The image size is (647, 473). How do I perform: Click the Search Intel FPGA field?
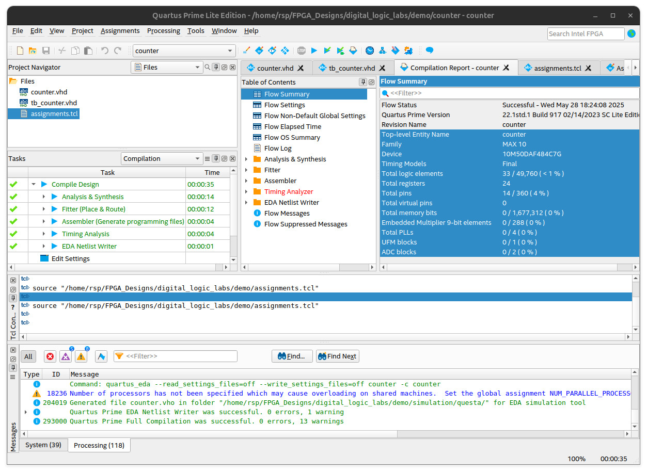coord(586,34)
